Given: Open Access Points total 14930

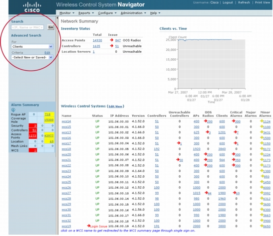Looking at the screenshot, I should [x=97, y=40].
